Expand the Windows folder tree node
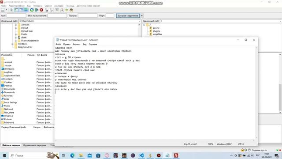 (12, 44)
